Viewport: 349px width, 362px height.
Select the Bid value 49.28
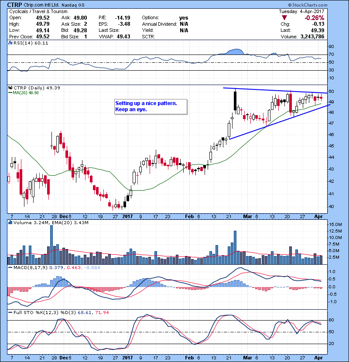point(80,30)
